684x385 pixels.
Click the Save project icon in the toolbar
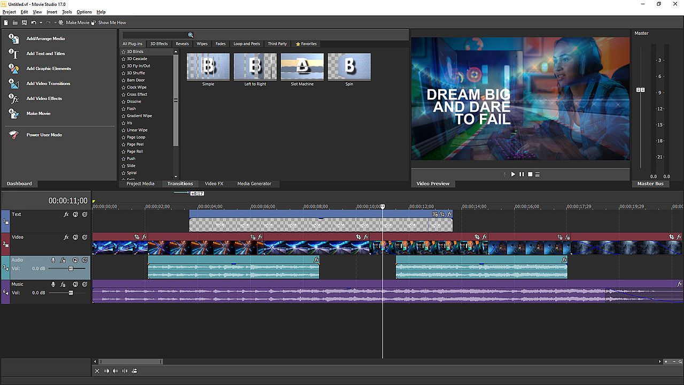[24, 22]
